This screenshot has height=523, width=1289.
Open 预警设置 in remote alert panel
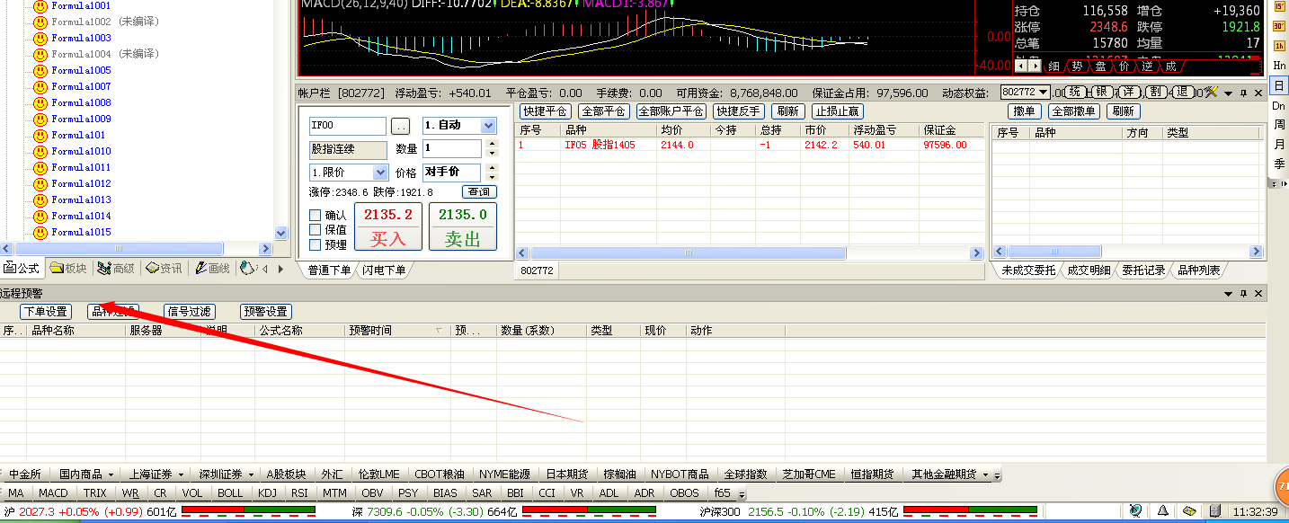coord(266,312)
